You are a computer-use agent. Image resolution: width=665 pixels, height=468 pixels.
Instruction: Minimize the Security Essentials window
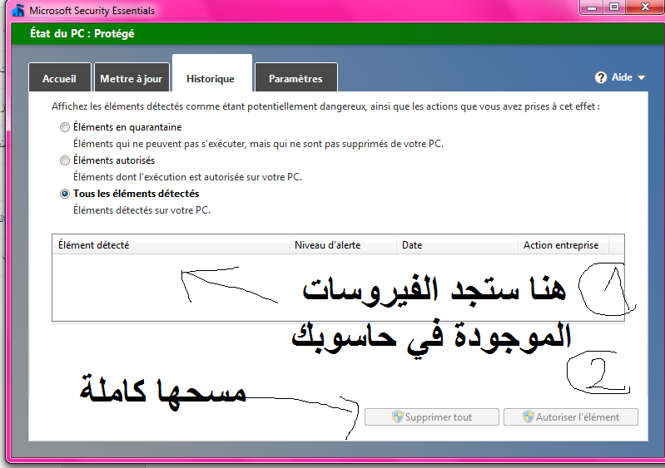coord(593,7)
